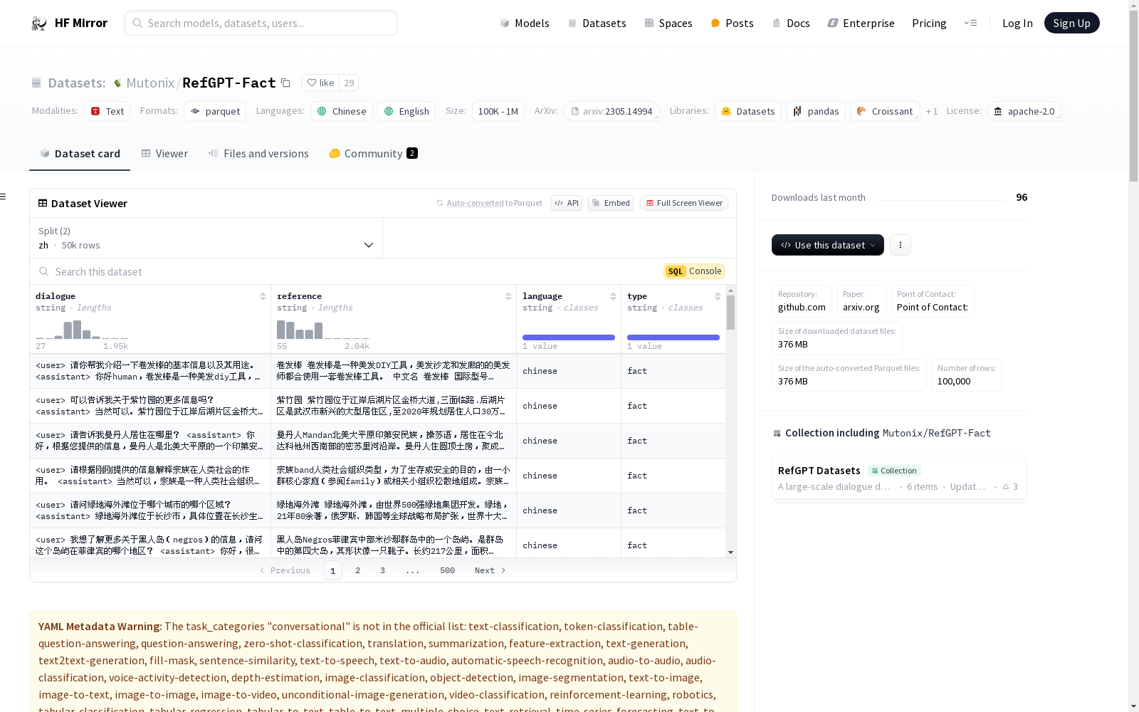The width and height of the screenshot is (1139, 712).
Task: Copy dataset name with copy icon
Action: click(285, 83)
